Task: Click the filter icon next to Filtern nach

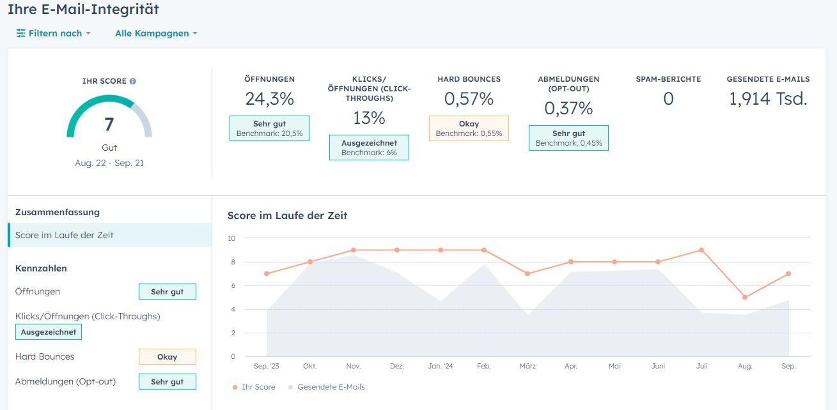Action: [x=20, y=33]
